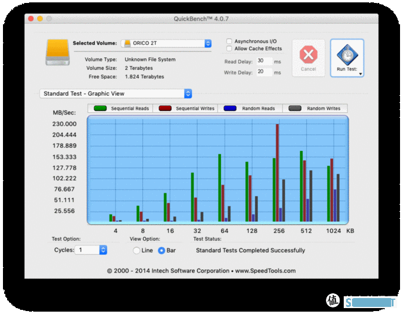Image resolution: width=403 pixels, height=314 pixels.
Task: Click the blue bar at 1024 KB
Action: (x=335, y=205)
